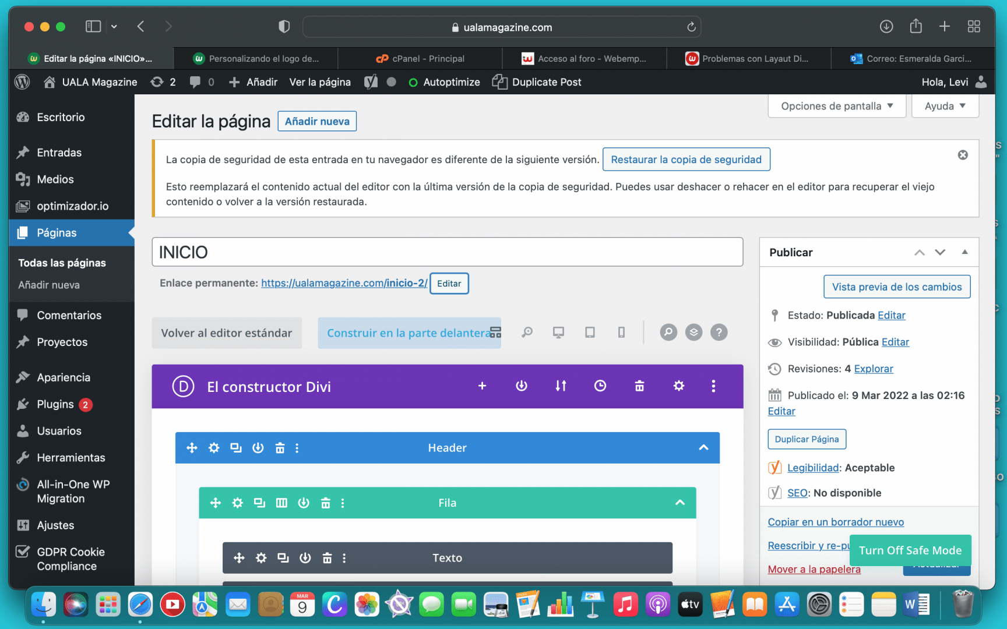Open Explorar revisions link
This screenshot has height=629, width=1007.
pos(873,369)
